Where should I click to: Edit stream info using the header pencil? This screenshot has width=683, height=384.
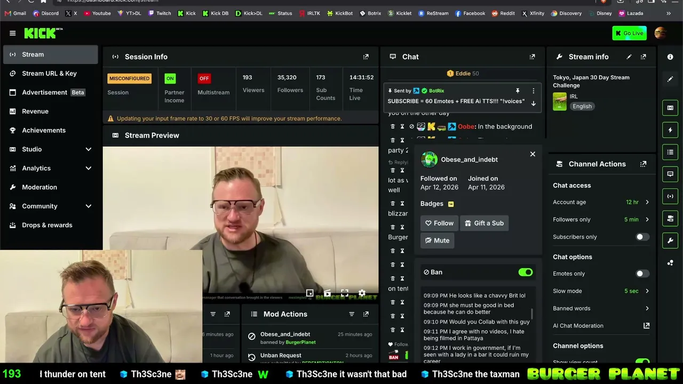pos(629,57)
